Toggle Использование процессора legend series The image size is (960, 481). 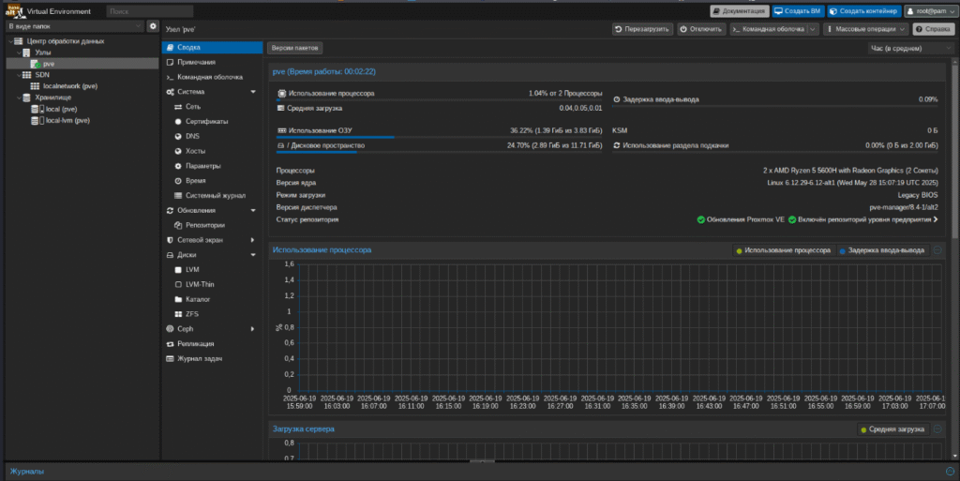click(783, 251)
